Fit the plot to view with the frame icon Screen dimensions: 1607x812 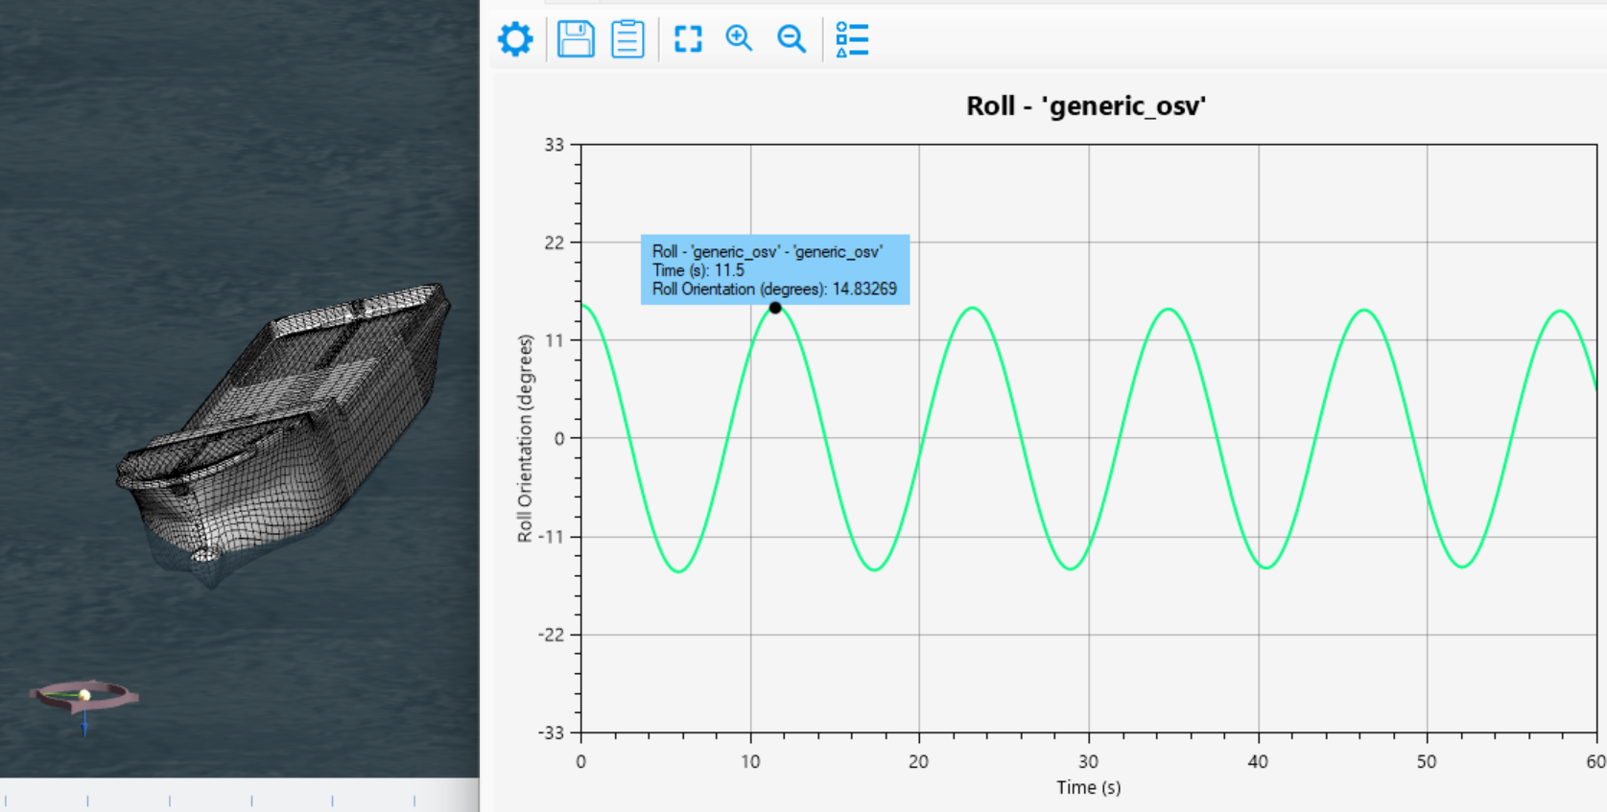pos(688,39)
